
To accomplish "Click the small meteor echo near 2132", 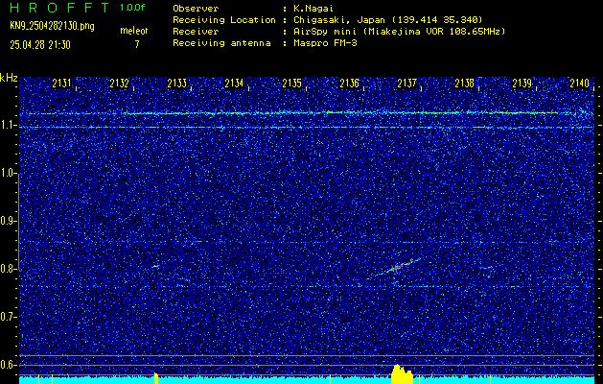I will (155, 266).
